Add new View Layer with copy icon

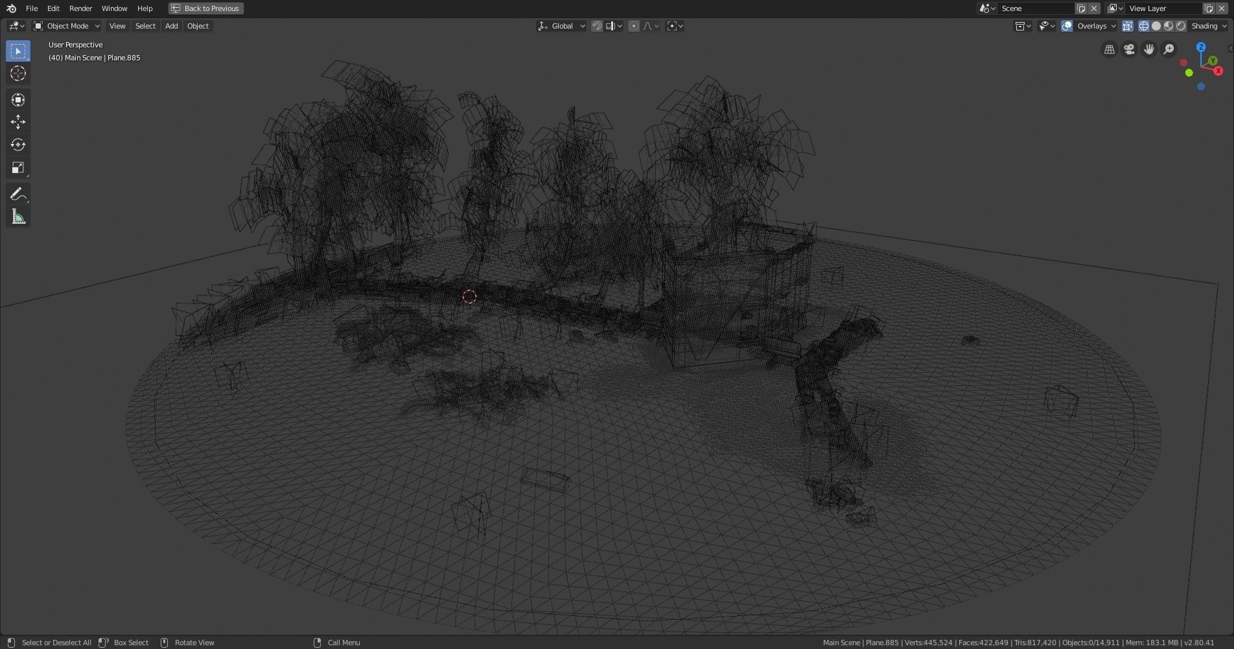click(1209, 8)
